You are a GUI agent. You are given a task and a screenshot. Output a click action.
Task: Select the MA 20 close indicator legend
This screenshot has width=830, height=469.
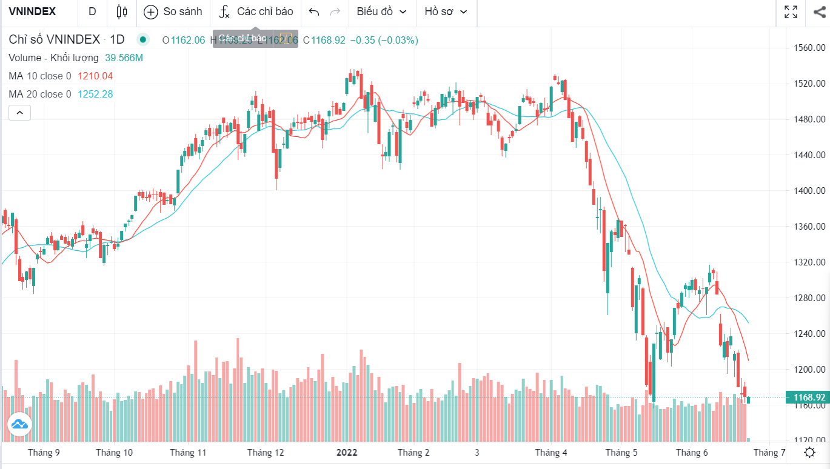click(40, 94)
